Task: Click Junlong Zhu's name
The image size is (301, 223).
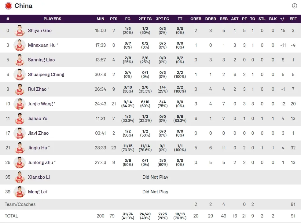Action: coord(41,163)
